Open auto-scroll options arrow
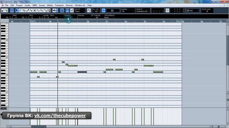 (x=57, y=10)
